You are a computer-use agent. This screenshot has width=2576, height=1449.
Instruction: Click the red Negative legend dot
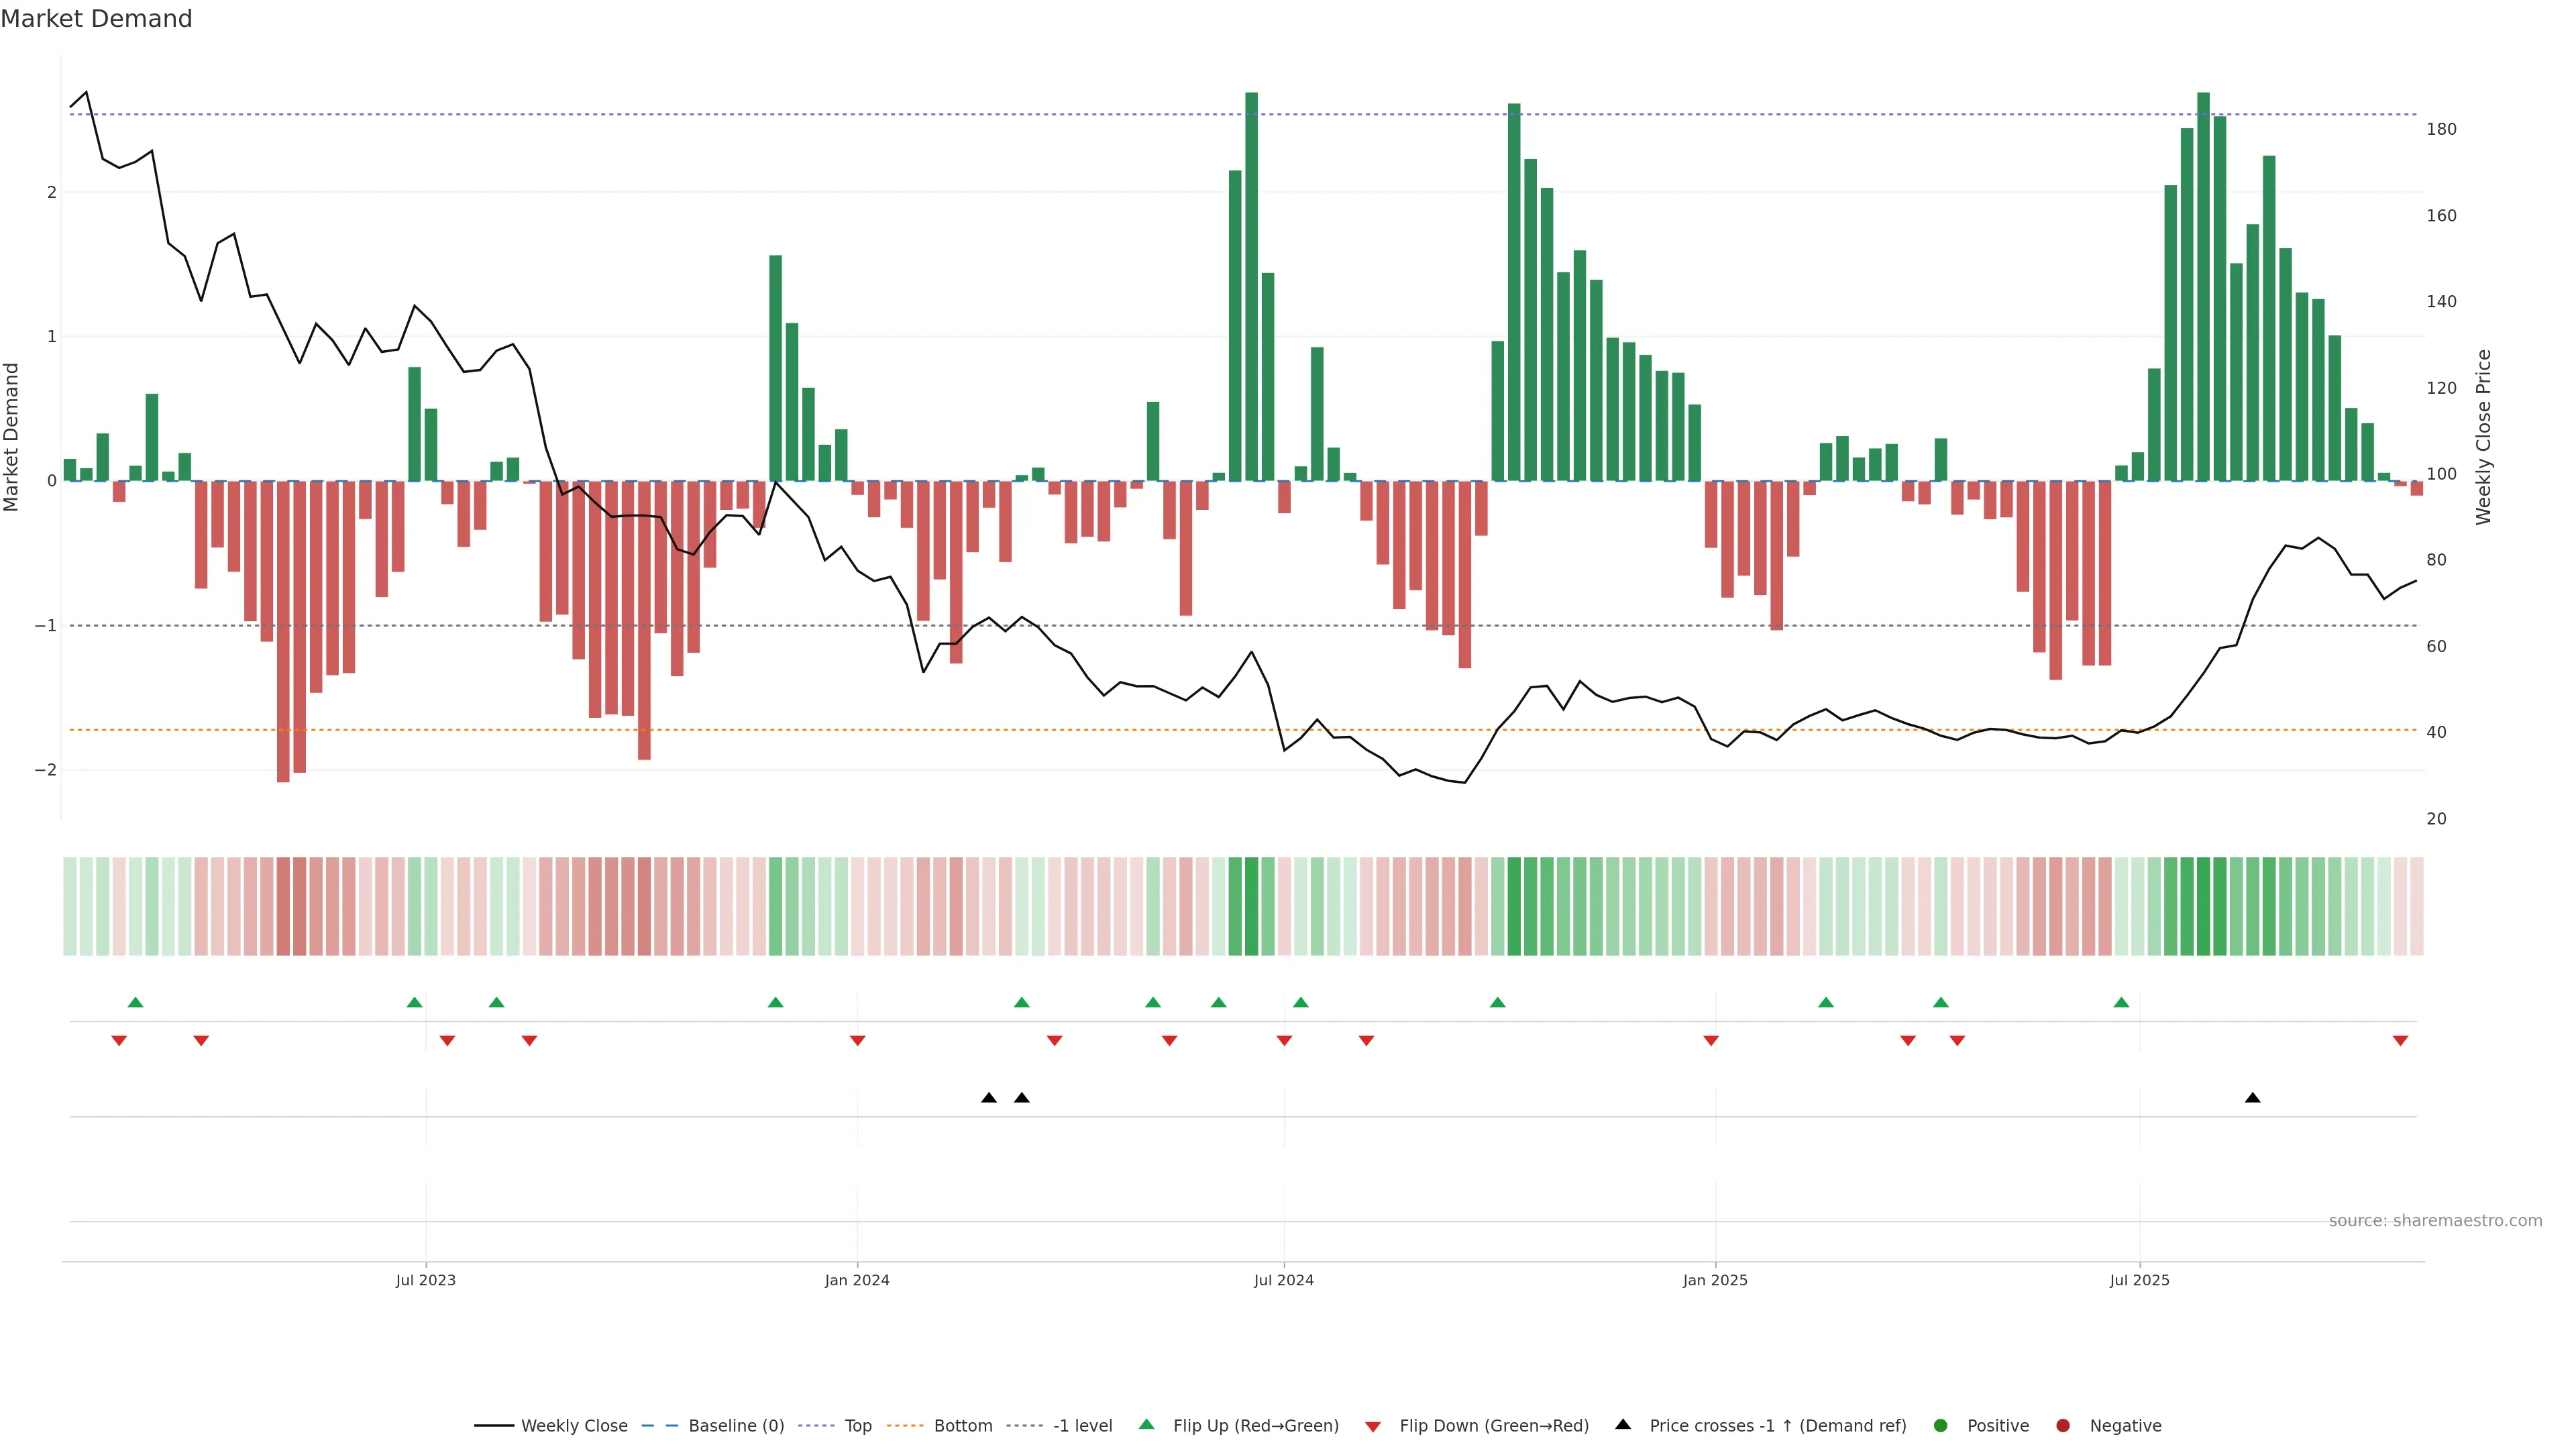(2062, 1426)
